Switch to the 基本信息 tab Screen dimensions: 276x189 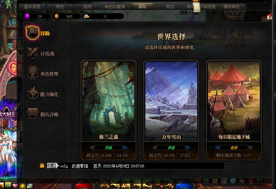[x=32, y=7]
